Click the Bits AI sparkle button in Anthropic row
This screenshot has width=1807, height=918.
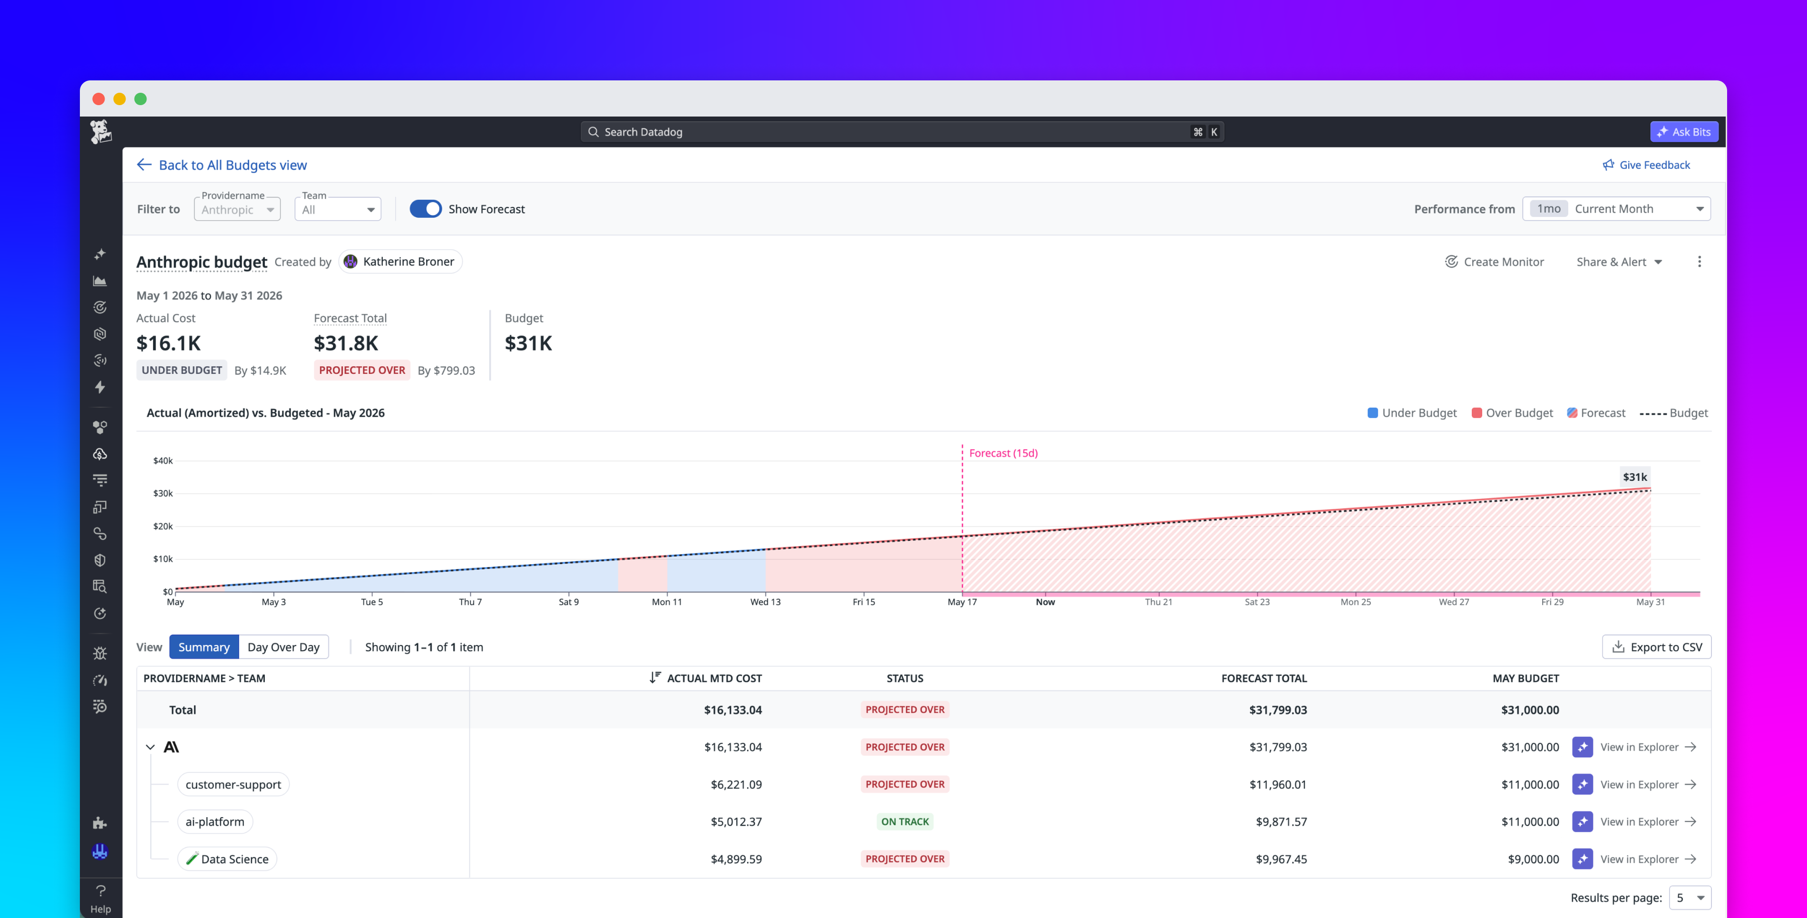[1583, 747]
